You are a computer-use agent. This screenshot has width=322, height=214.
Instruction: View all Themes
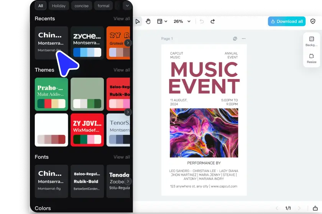[x=122, y=70]
